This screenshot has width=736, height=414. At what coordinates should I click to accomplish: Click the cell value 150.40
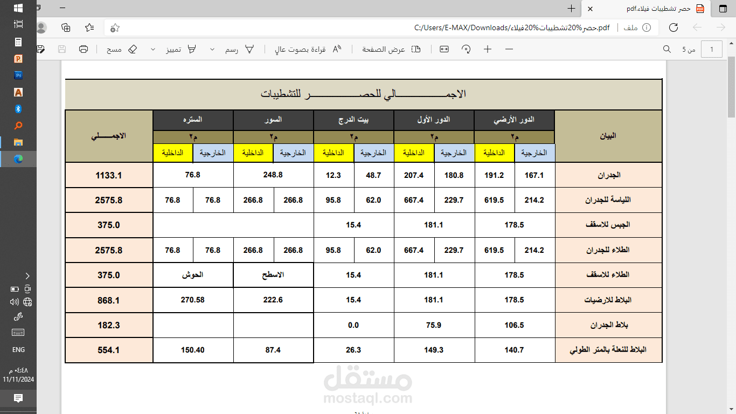(x=192, y=350)
